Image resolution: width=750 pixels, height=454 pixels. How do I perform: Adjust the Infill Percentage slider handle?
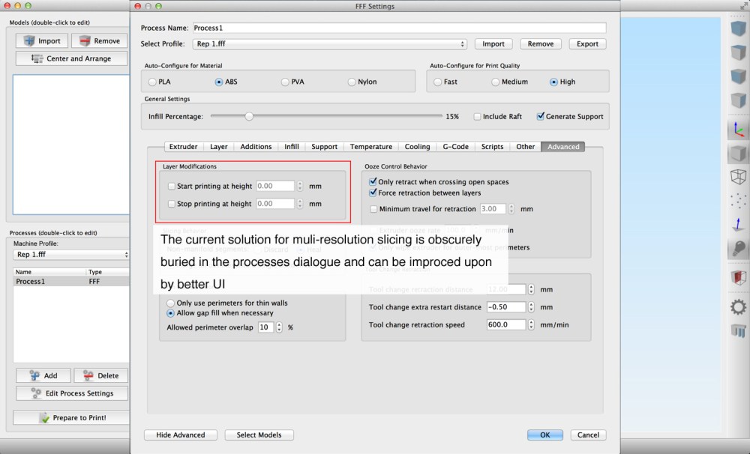point(249,116)
